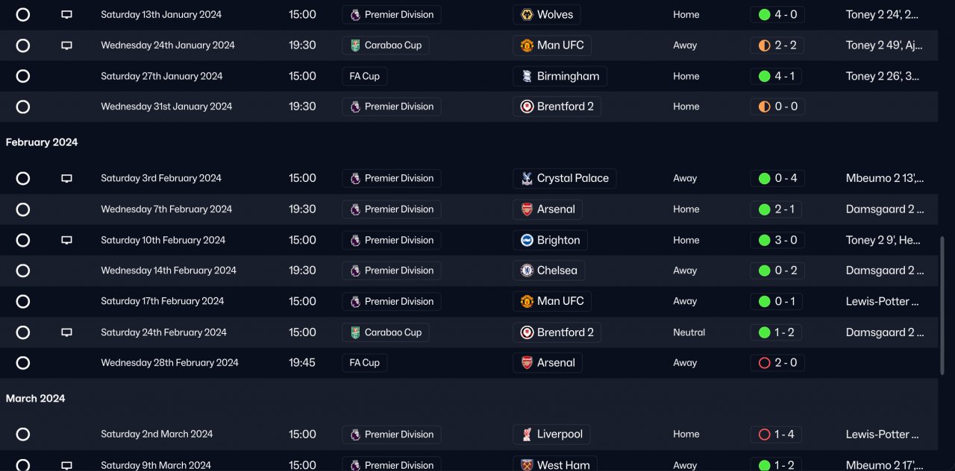Click the TV broadcast icon for Crystal Palace match
The image size is (955, 471).
tap(66, 179)
